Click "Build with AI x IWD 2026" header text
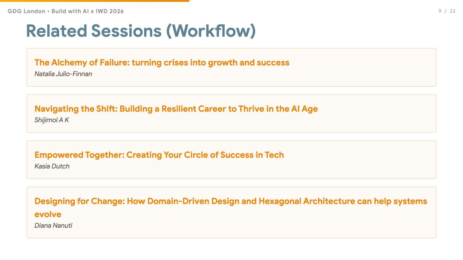The image size is (463, 260). [x=87, y=11]
